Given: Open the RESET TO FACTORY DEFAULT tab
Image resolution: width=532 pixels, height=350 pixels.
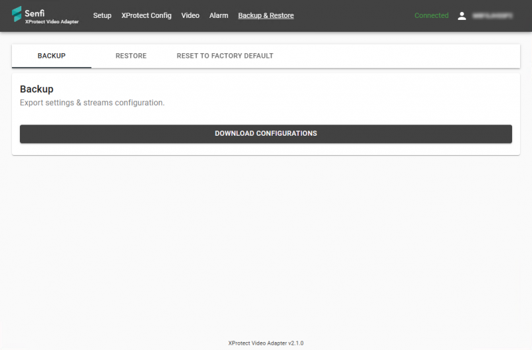Looking at the screenshot, I should click(x=225, y=56).
